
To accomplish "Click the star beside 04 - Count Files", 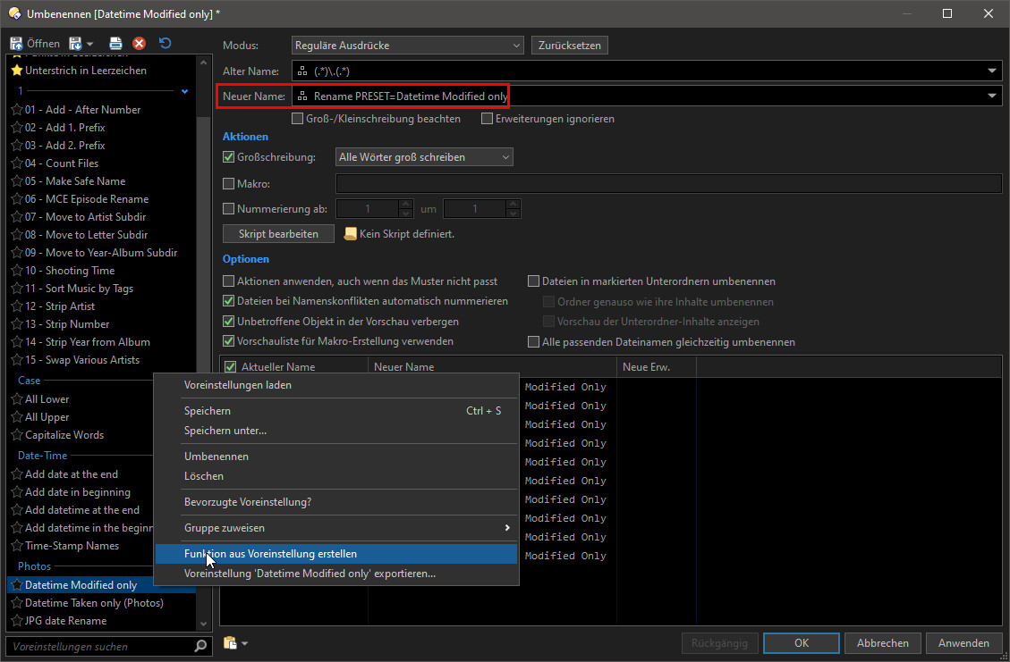I will [x=17, y=163].
